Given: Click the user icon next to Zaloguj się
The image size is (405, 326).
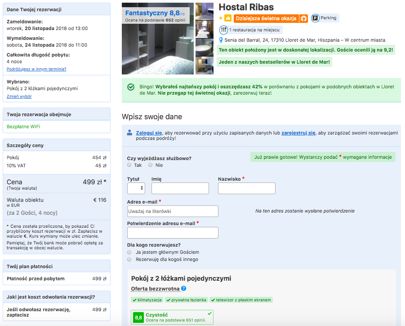Looking at the screenshot, I should [129, 133].
